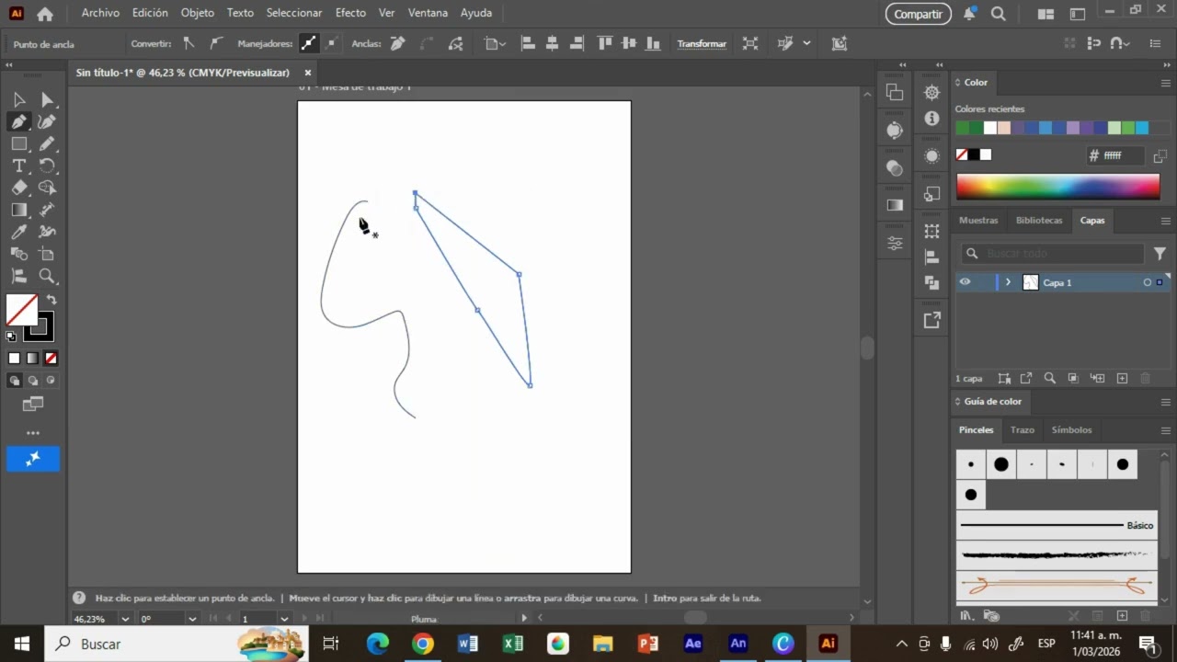Image resolution: width=1177 pixels, height=662 pixels.
Task: Select the Gradient tool
Action: (18, 210)
